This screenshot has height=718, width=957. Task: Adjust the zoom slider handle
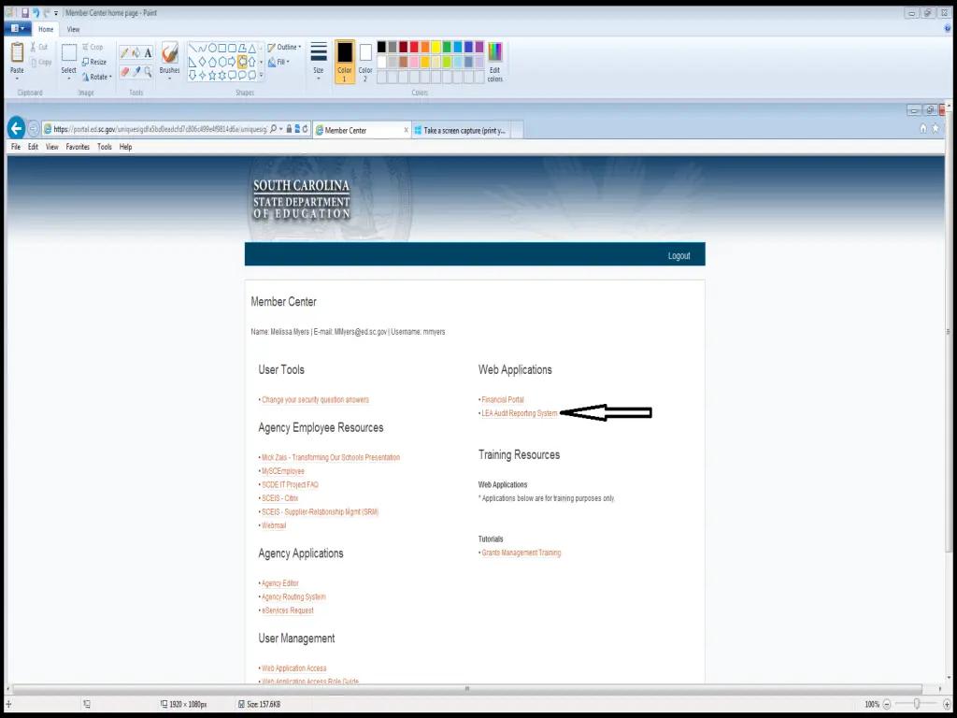916,704
